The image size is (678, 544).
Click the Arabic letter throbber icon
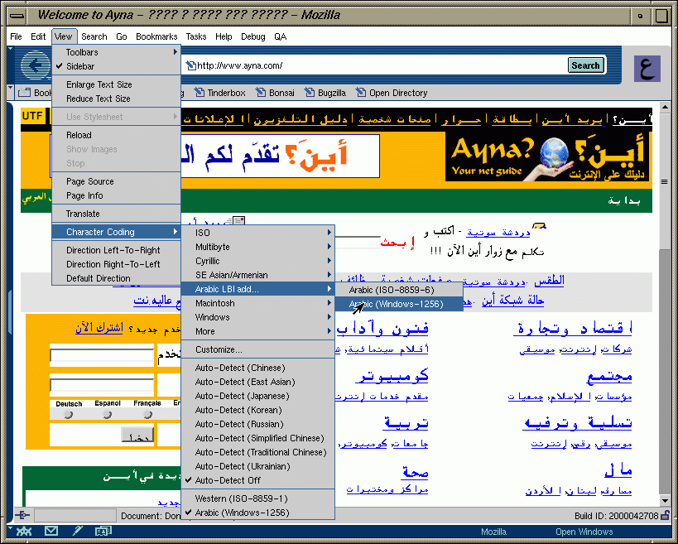(x=647, y=69)
